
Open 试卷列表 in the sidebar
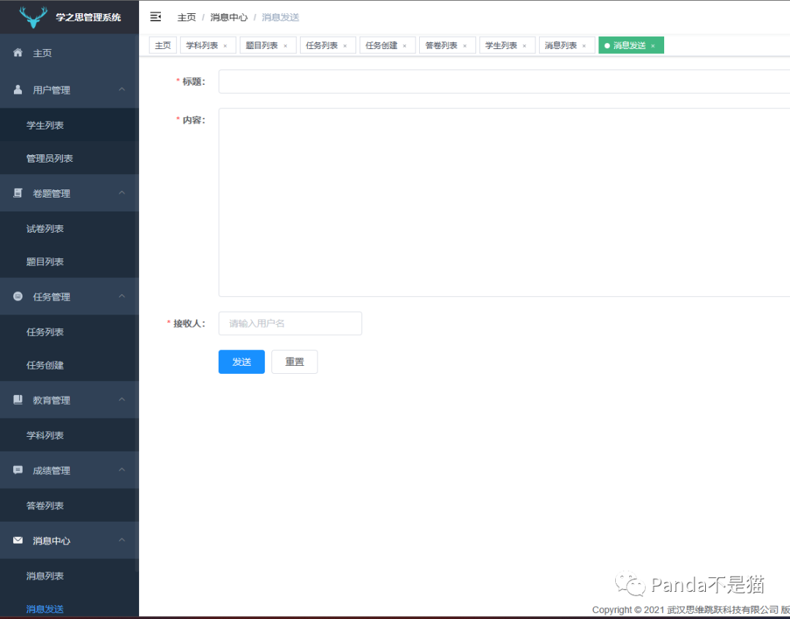69,228
